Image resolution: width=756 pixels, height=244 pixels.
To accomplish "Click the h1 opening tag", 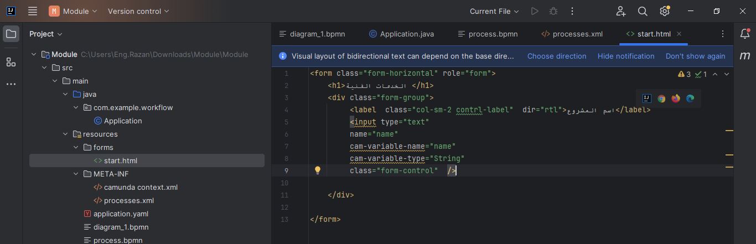I will (x=336, y=85).
